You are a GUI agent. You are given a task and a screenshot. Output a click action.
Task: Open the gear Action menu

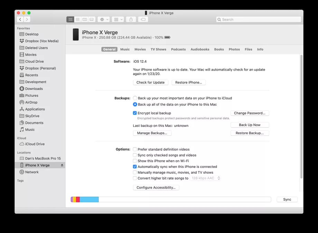click(x=104, y=19)
